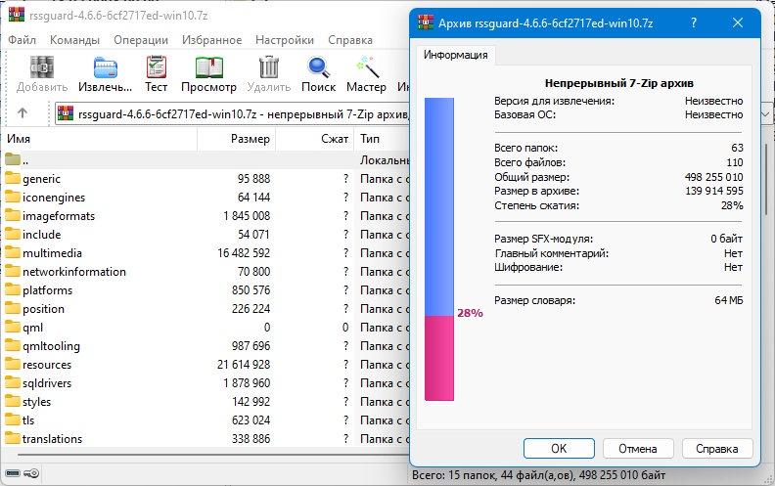The image size is (775, 486).
Task: Open the Команды menu
Action: [x=74, y=40]
